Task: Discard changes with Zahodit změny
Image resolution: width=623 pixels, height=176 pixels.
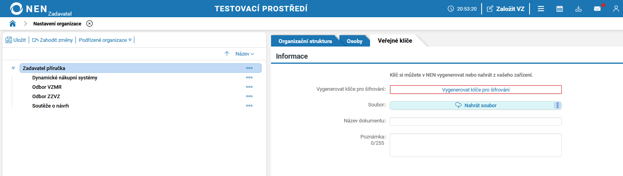Action: coord(52,40)
